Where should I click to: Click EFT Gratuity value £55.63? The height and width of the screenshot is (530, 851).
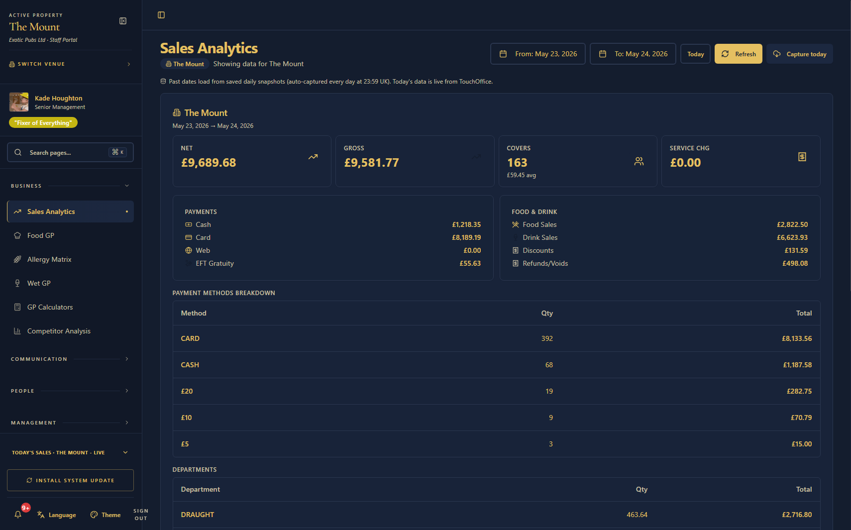[x=470, y=264]
